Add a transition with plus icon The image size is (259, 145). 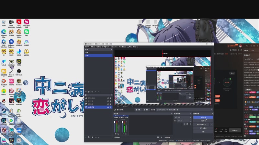184,124
